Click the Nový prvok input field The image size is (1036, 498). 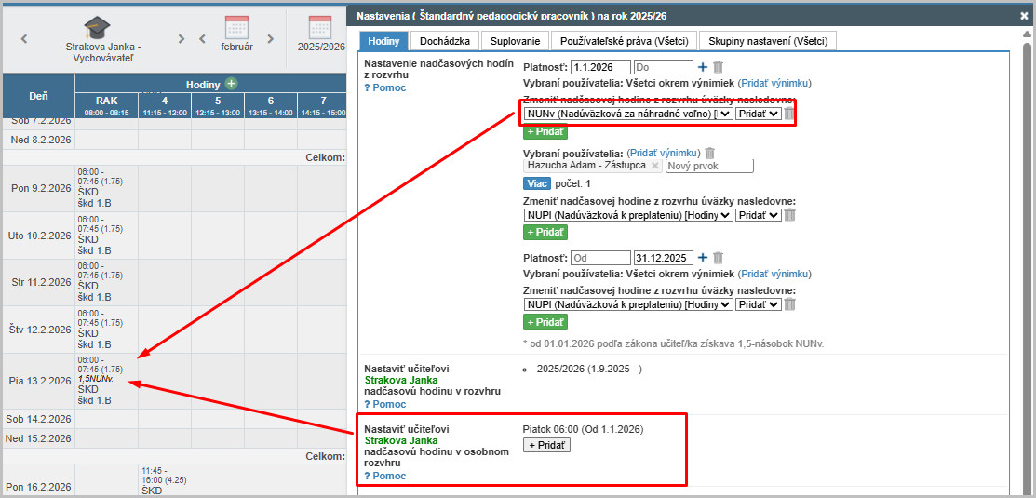708,166
